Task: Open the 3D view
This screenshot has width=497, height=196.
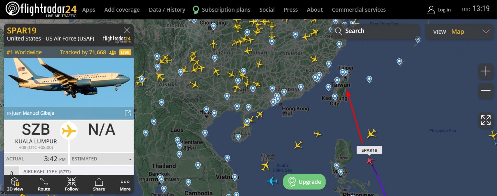Action: pos(15,184)
